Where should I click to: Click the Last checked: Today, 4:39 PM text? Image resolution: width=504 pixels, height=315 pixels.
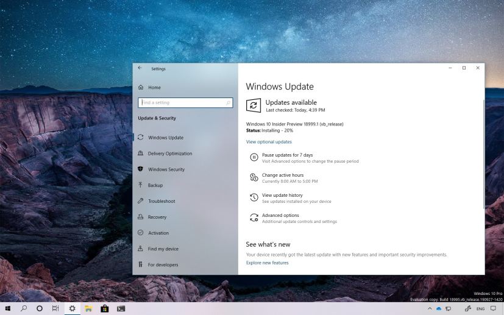pos(296,110)
